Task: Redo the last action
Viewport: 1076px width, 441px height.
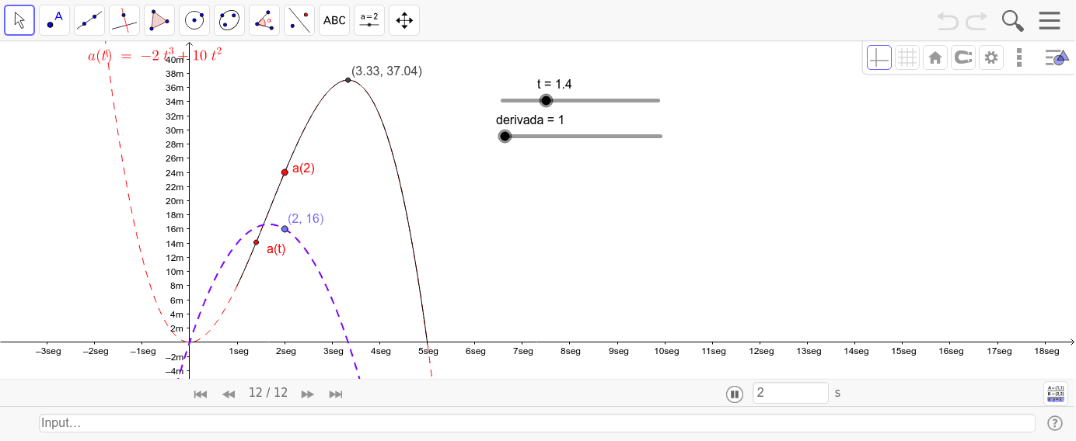Action: coord(976,20)
